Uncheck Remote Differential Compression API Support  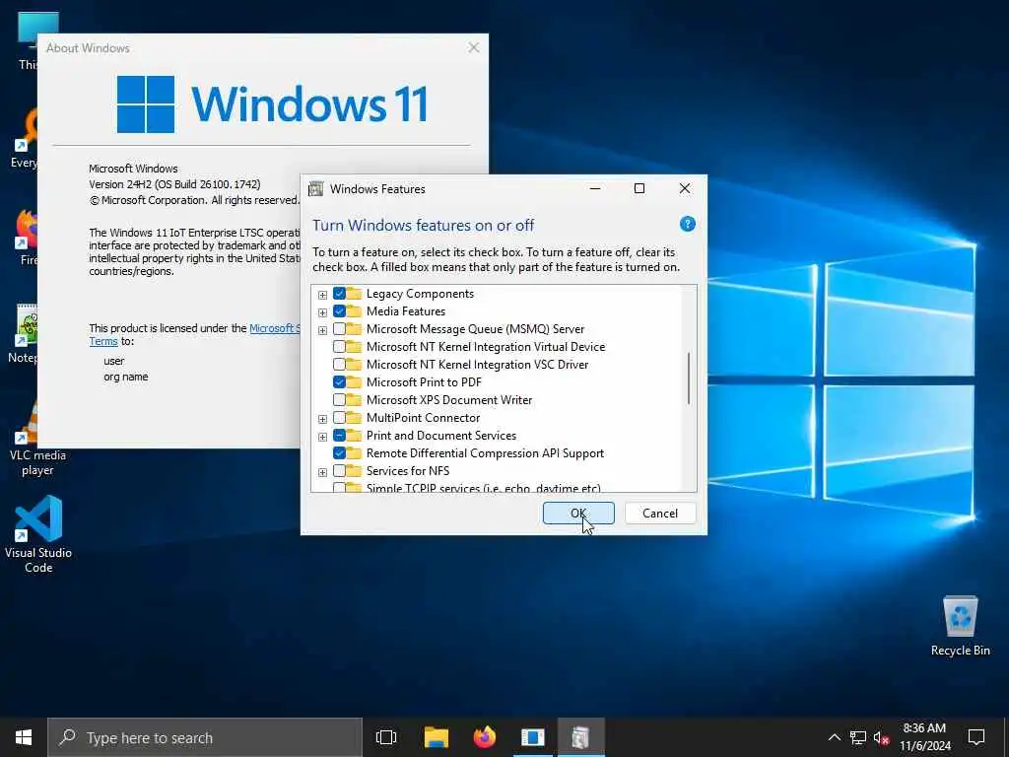pyautogui.click(x=339, y=453)
